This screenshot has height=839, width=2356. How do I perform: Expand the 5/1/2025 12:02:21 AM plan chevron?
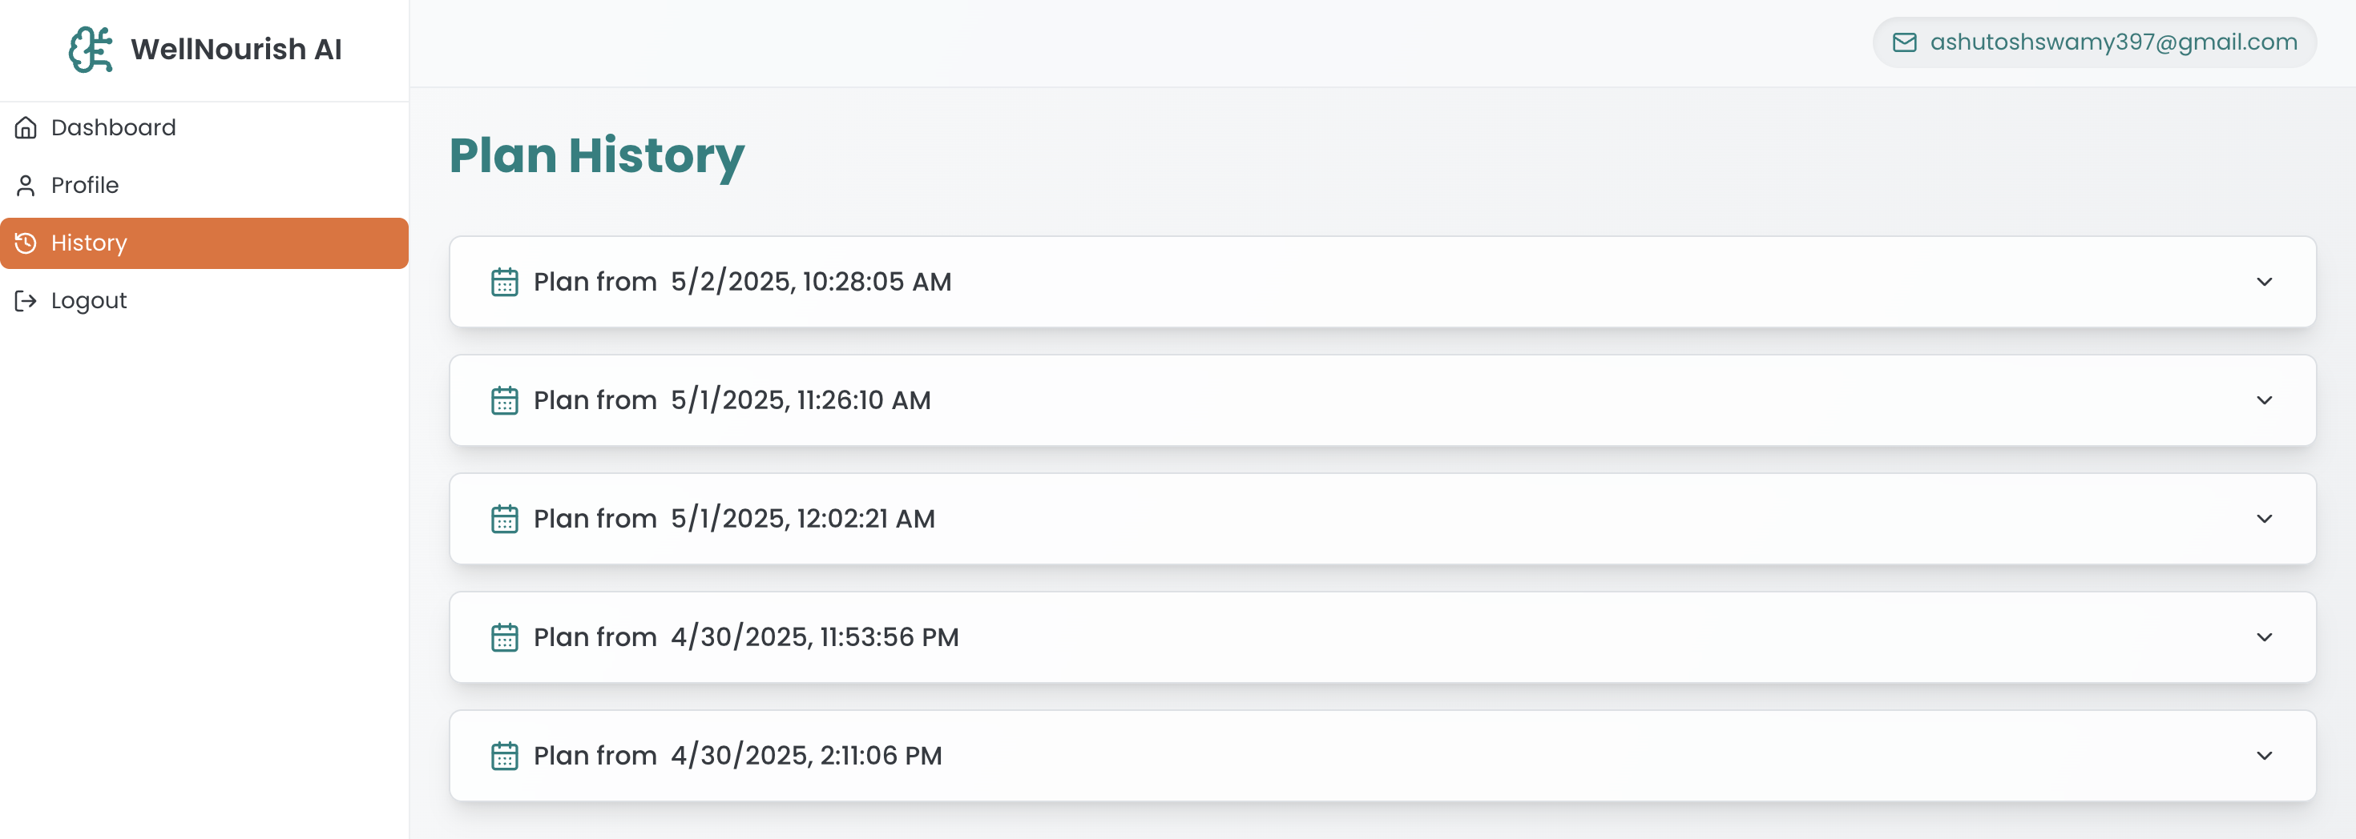click(2264, 519)
